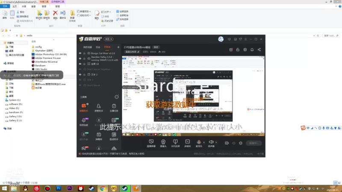Switch to the 主页 ribbon tab
This screenshot has width=342, height=192.
[15, 6]
